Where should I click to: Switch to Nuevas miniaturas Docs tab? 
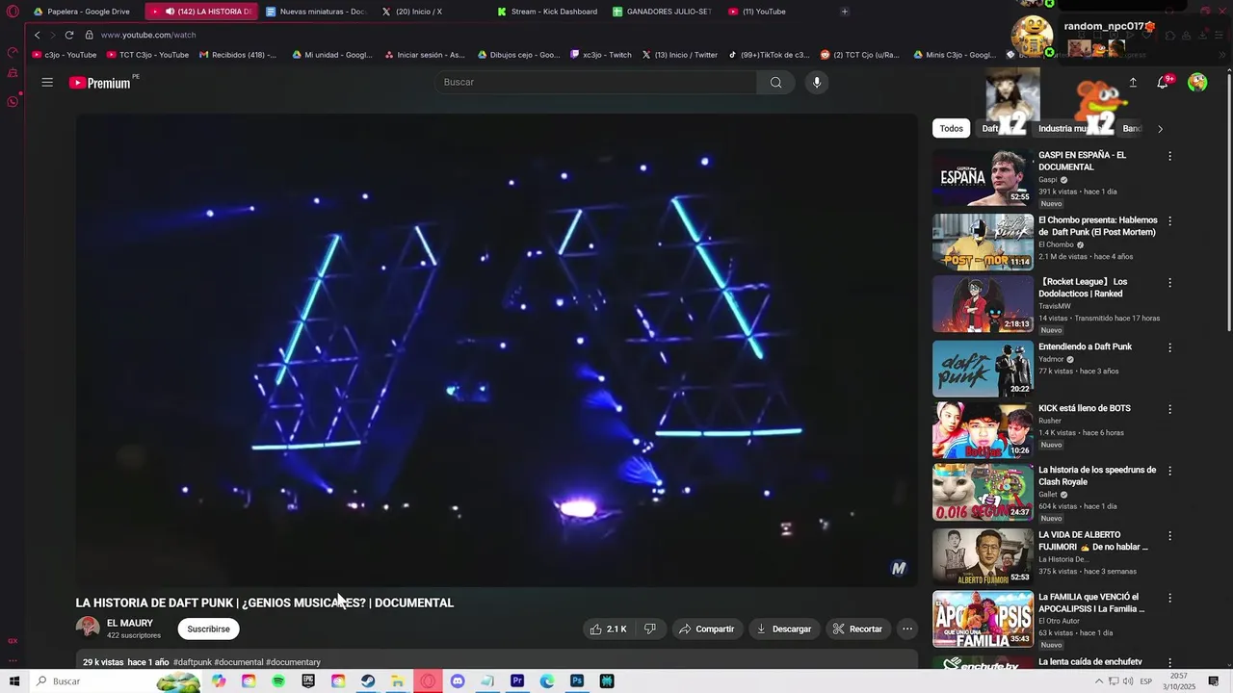(x=317, y=12)
